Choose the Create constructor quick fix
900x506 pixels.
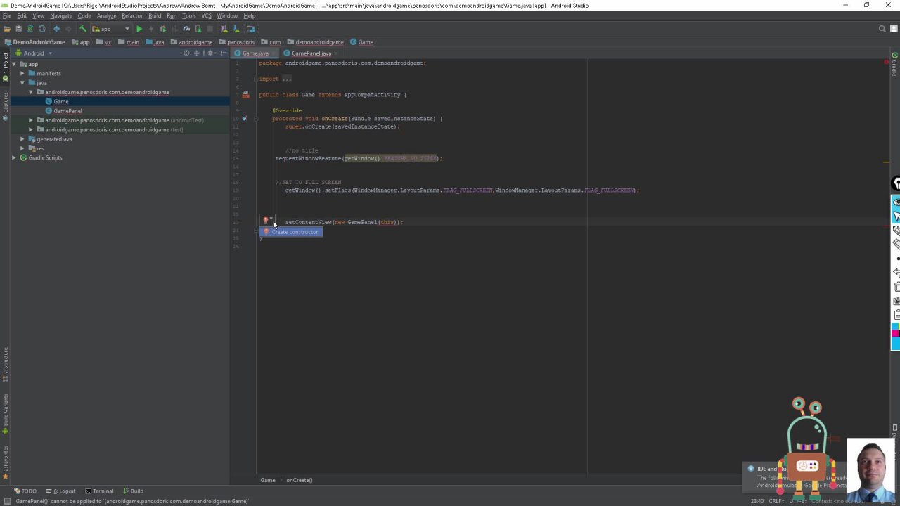pos(295,232)
